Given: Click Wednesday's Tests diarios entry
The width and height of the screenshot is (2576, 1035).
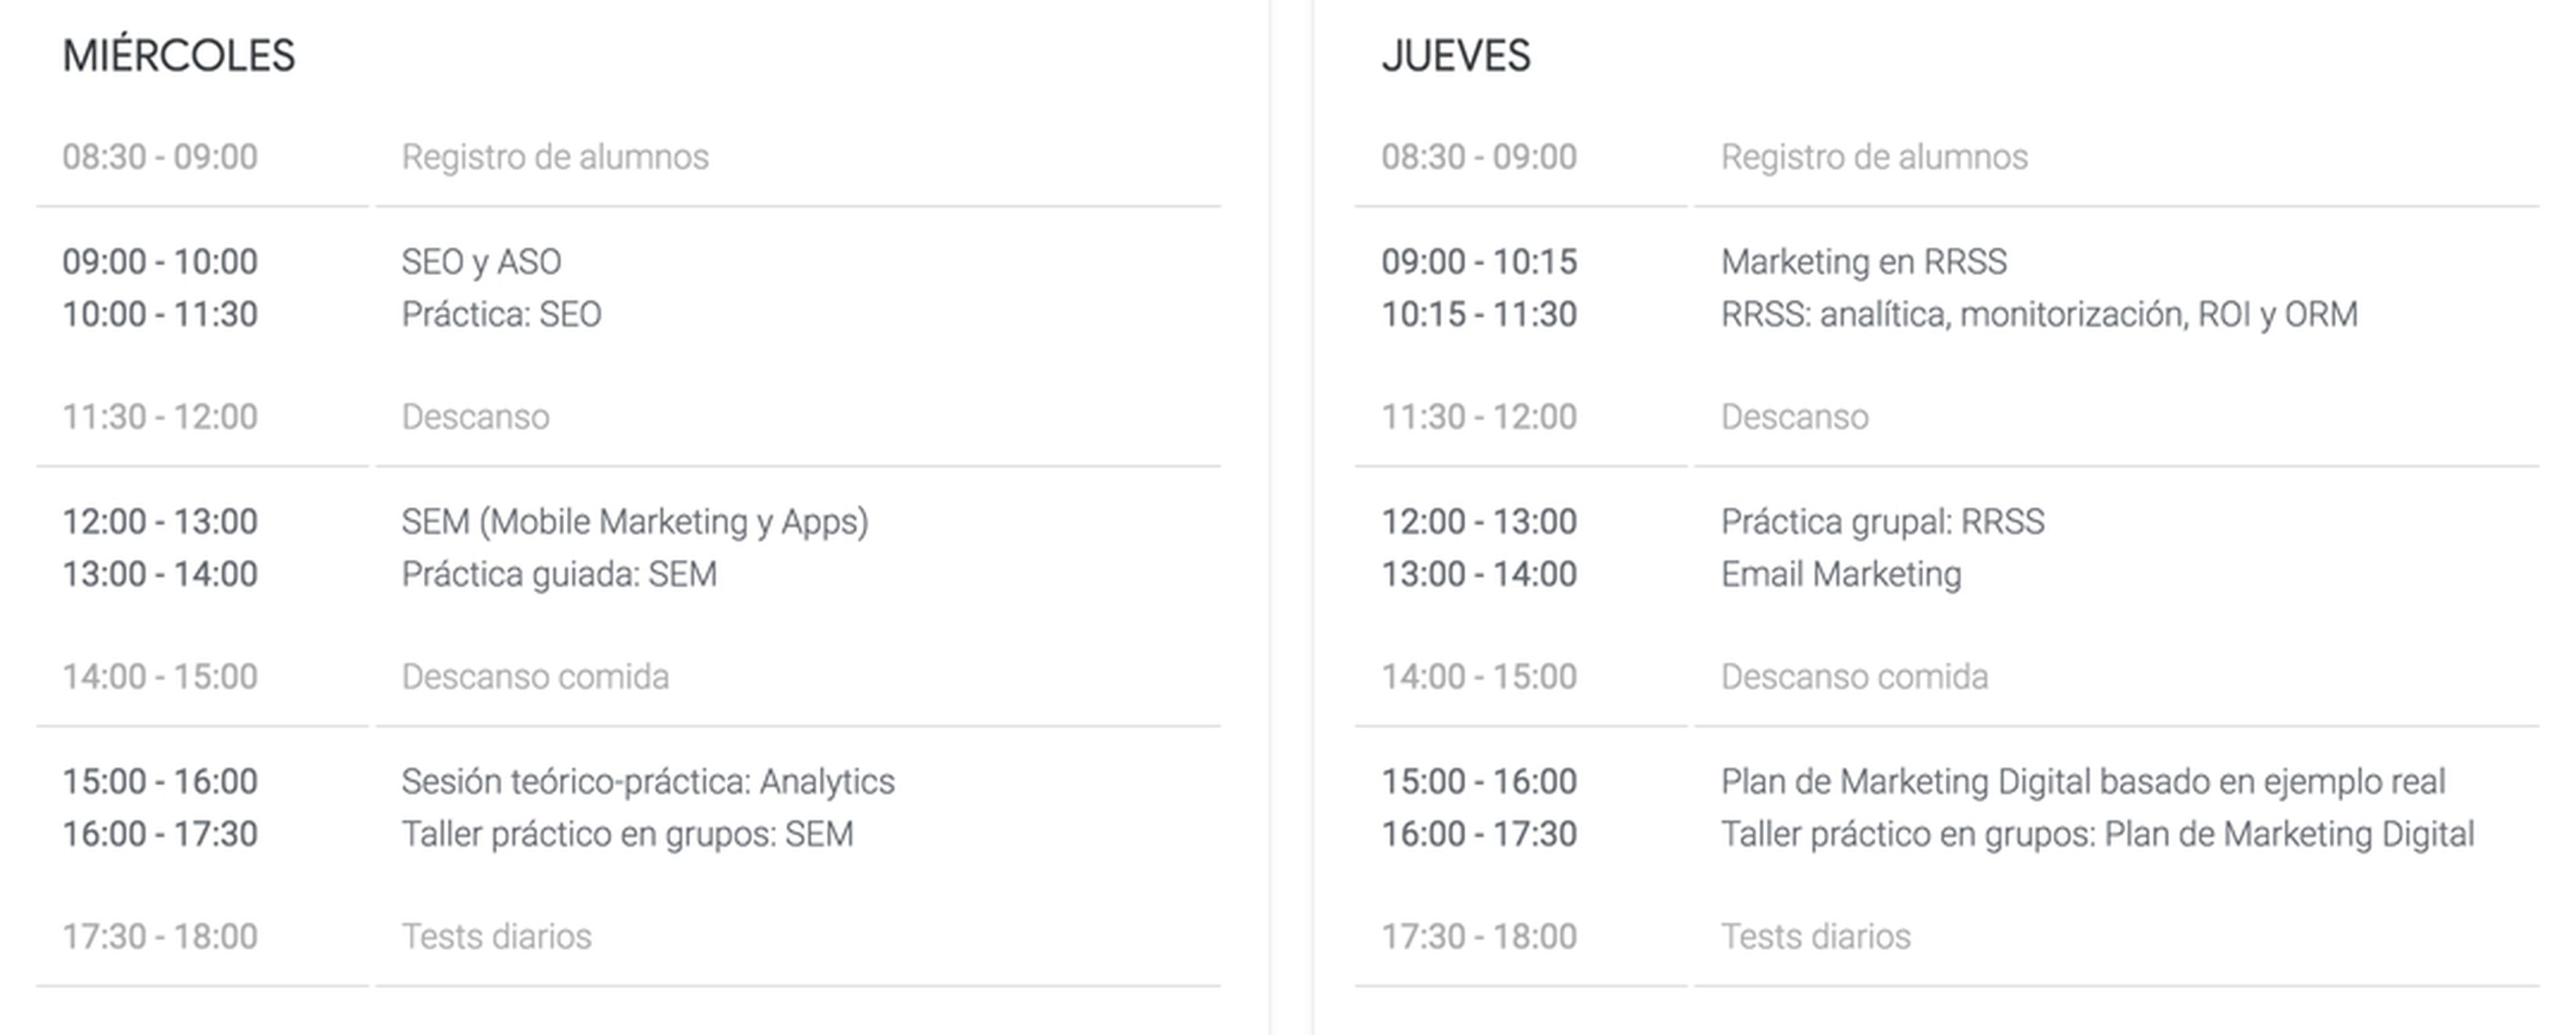Looking at the screenshot, I should pyautogui.click(x=496, y=937).
